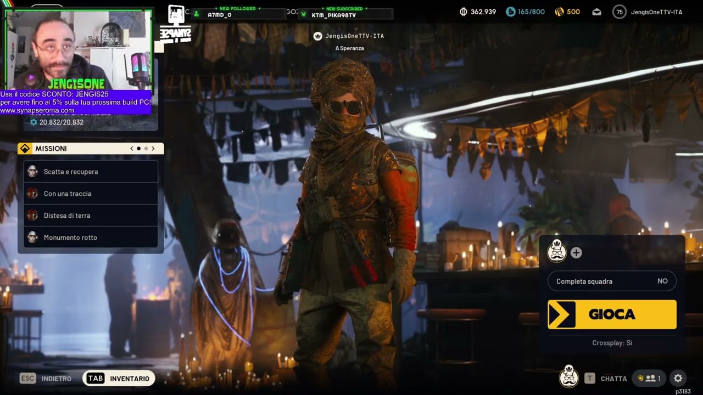The width and height of the screenshot is (703, 395).
Task: Open the MISSIONI panel header
Action: [x=91, y=149]
